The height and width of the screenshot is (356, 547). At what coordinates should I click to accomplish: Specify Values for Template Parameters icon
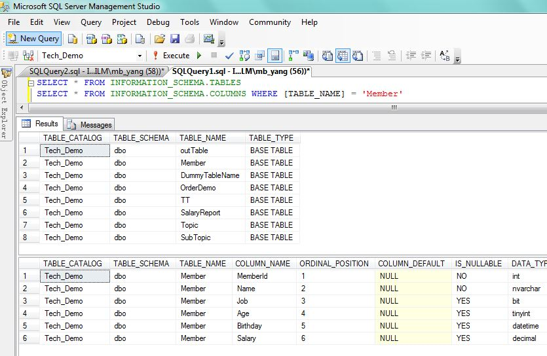pyautogui.click(x=445, y=56)
